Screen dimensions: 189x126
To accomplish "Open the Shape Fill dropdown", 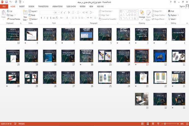I will click(157, 11).
